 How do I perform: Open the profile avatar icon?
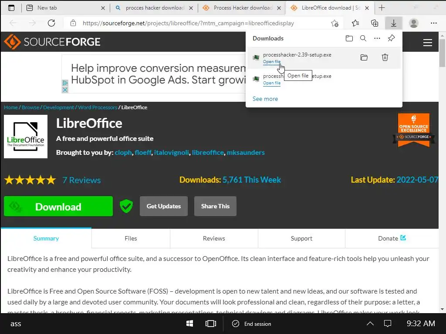click(414, 23)
